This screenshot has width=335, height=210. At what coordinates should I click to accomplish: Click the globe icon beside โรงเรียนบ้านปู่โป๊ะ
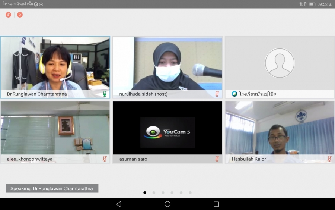tap(234, 94)
